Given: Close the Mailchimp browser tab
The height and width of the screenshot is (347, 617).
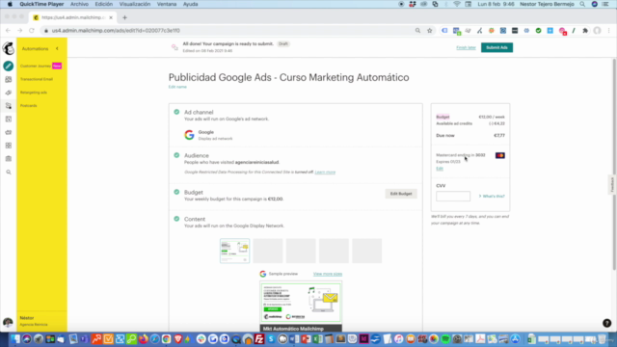Looking at the screenshot, I should (111, 17).
